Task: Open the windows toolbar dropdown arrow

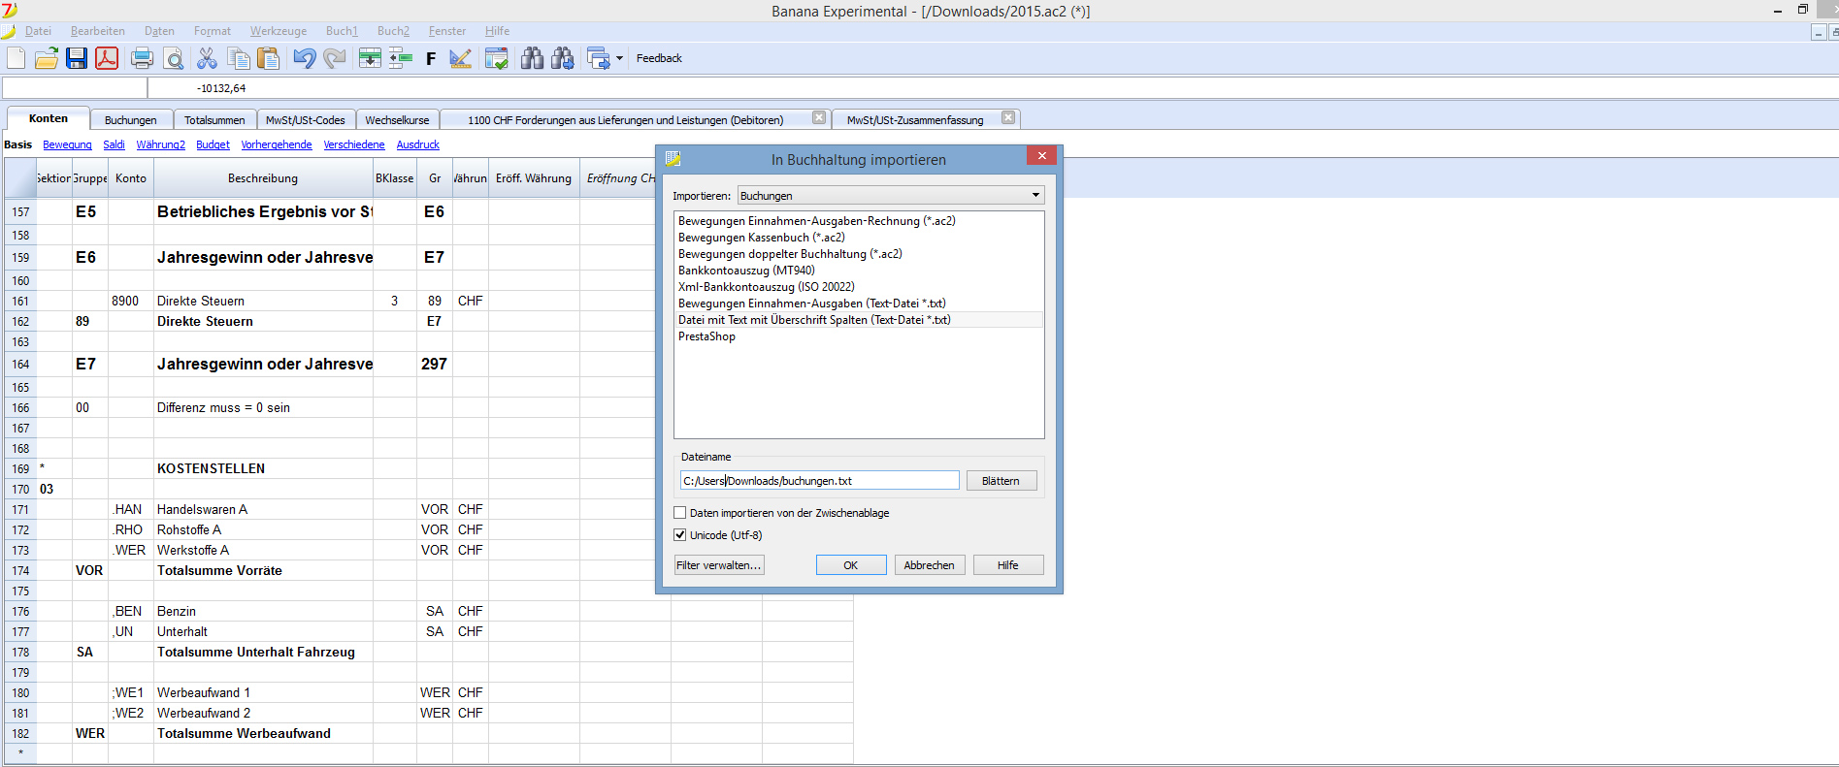Action: [x=619, y=59]
